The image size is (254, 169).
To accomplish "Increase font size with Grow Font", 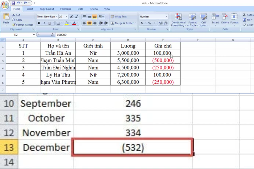I will (71, 17).
